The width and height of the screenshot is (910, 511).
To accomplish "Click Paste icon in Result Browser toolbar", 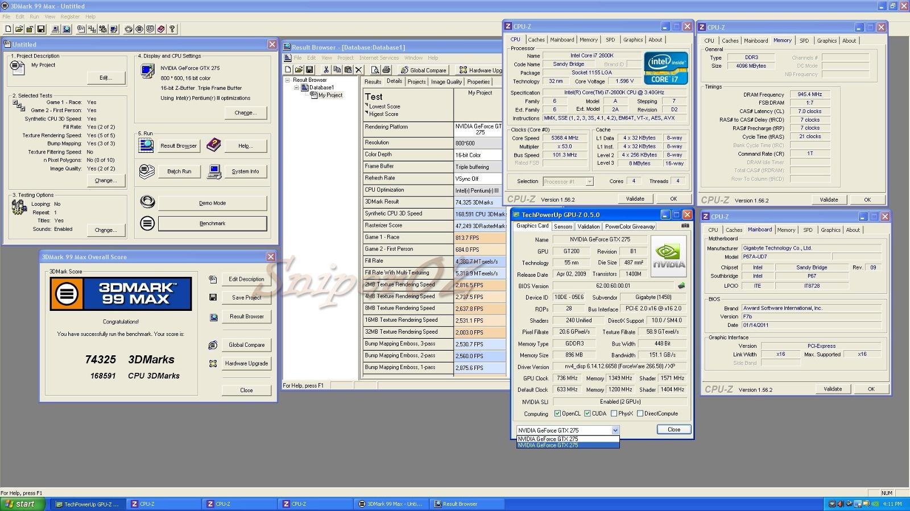I will 348,70.
